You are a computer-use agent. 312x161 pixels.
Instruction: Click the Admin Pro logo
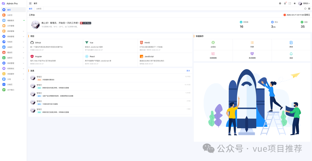coord(3,3)
